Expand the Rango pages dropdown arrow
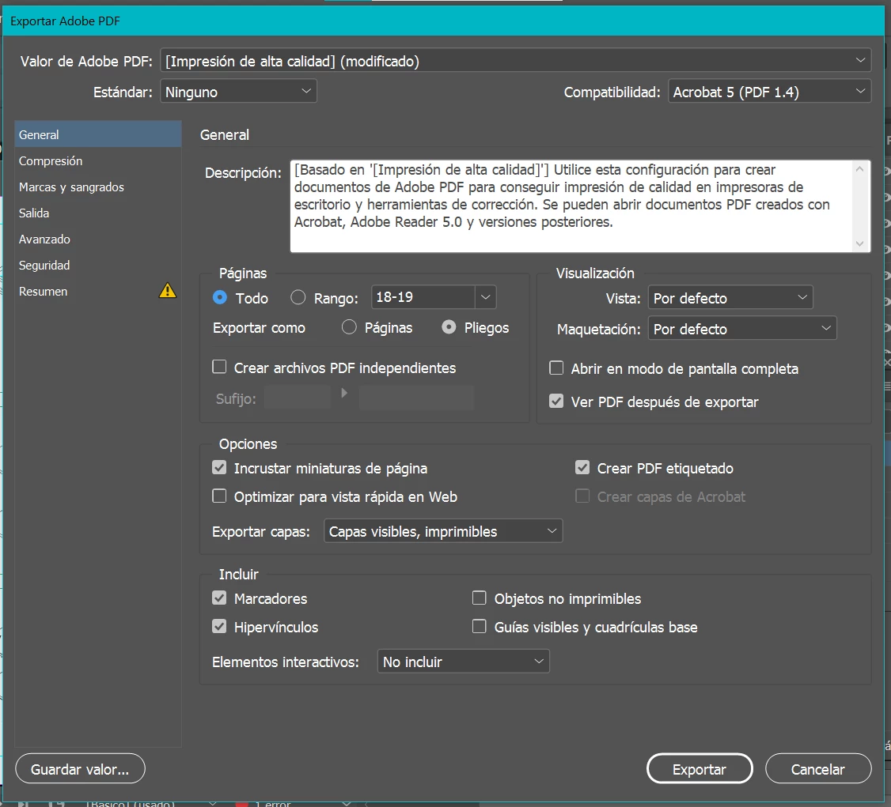This screenshot has width=891, height=807. pyautogui.click(x=485, y=297)
